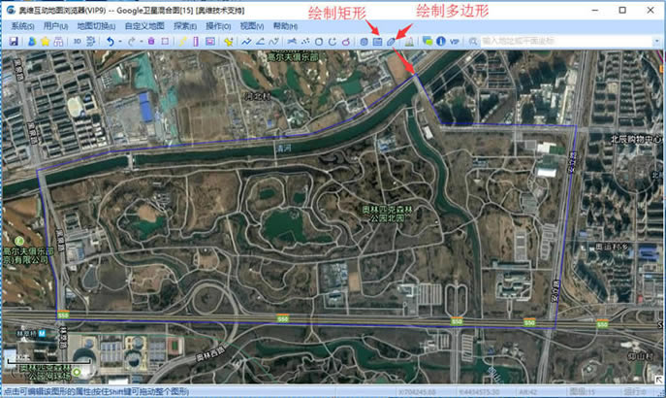This screenshot has width=666, height=398.
Task: Select the draw circle tool
Action: (319, 41)
